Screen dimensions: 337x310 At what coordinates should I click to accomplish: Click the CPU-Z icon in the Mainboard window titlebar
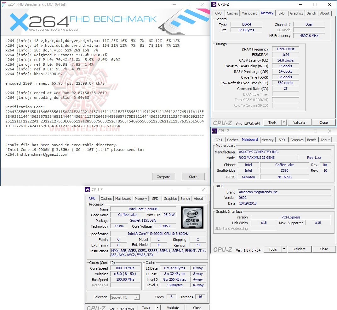click(214, 131)
